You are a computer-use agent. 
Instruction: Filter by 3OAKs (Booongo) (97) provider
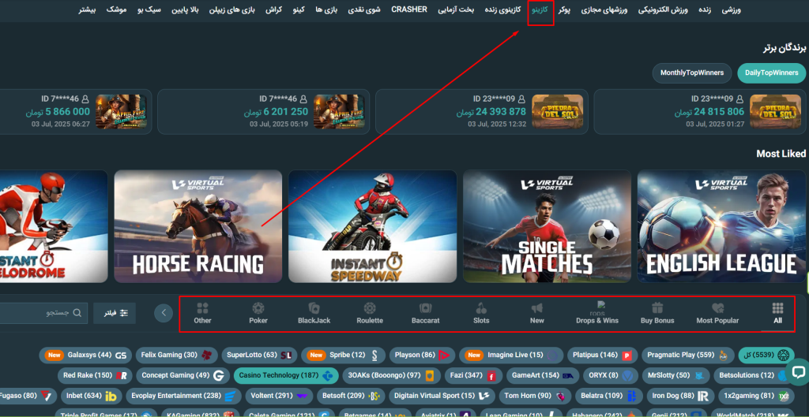pos(391,376)
